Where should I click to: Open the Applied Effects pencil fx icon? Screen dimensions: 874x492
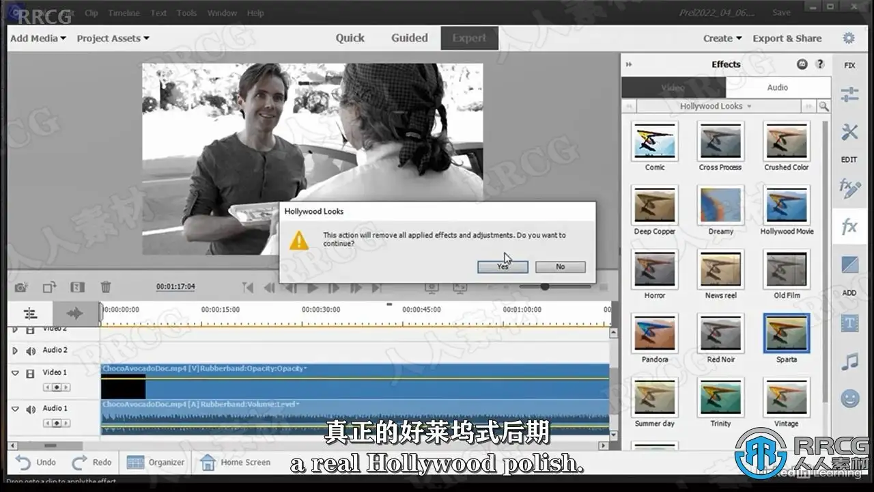(x=849, y=189)
